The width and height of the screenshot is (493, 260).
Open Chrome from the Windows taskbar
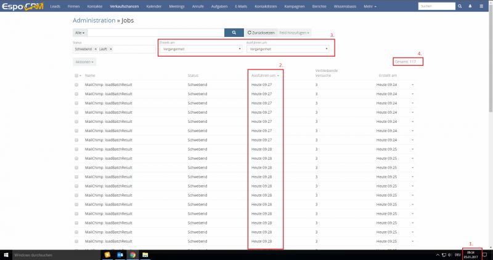(132, 254)
